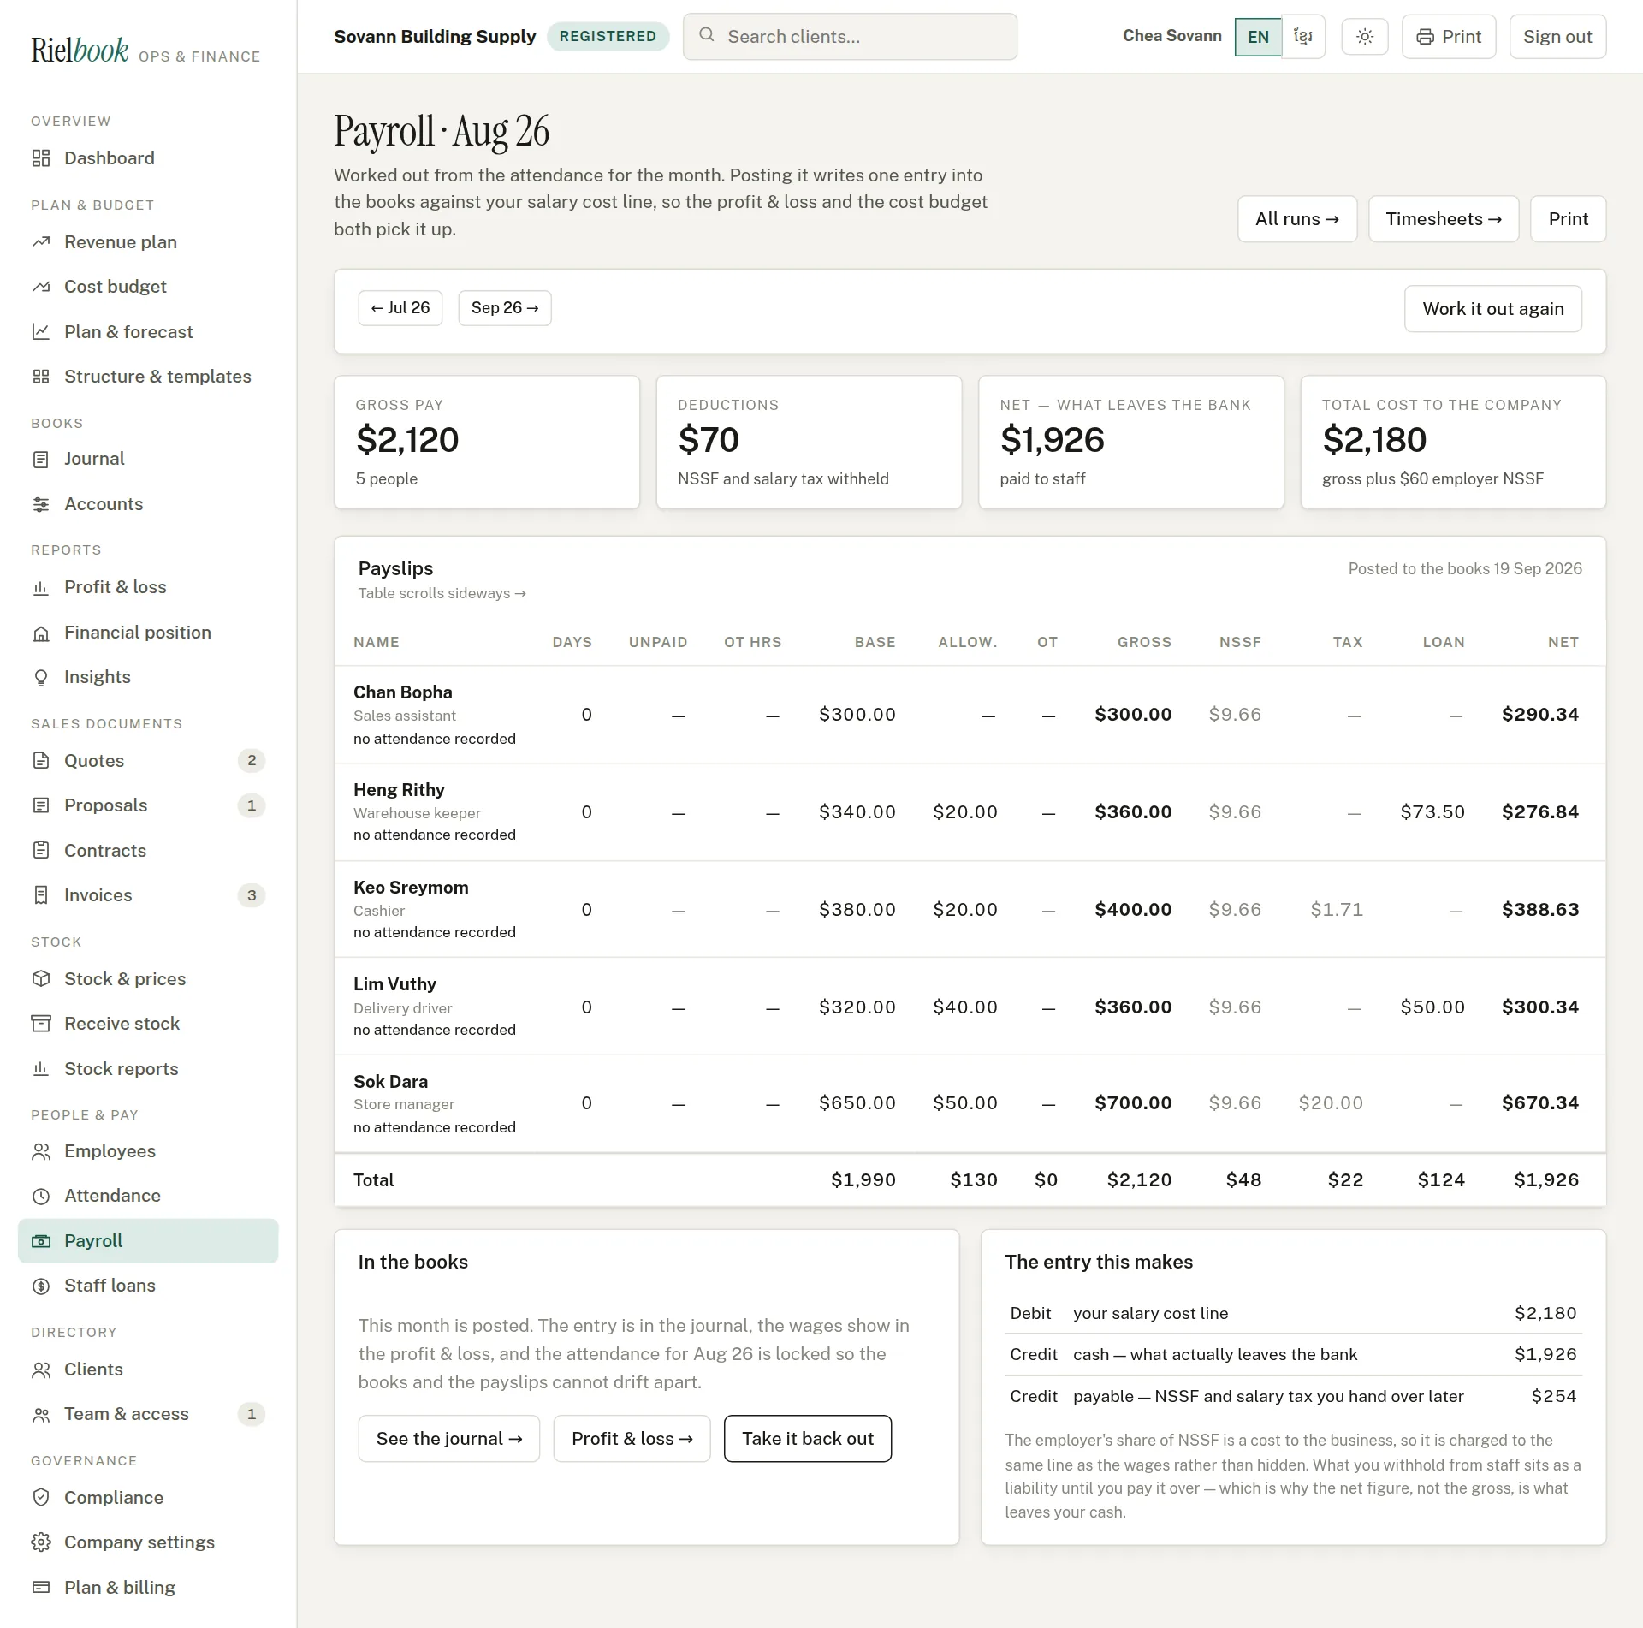
Task: Click See the journal
Action: (x=449, y=1439)
